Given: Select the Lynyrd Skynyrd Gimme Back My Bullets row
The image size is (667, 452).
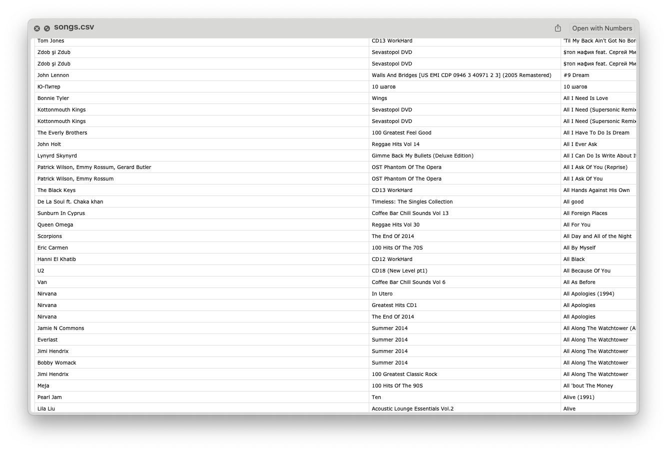Looking at the screenshot, I should 200,155.
